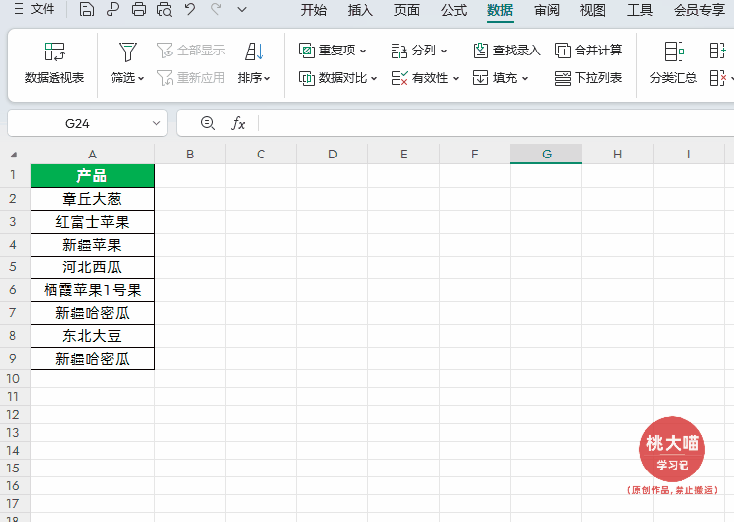Select the cell 栖霞苹果1号果
Image resolution: width=734 pixels, height=522 pixels.
[92, 290]
